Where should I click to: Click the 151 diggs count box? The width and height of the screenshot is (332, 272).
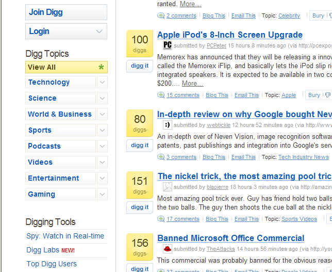point(140,185)
